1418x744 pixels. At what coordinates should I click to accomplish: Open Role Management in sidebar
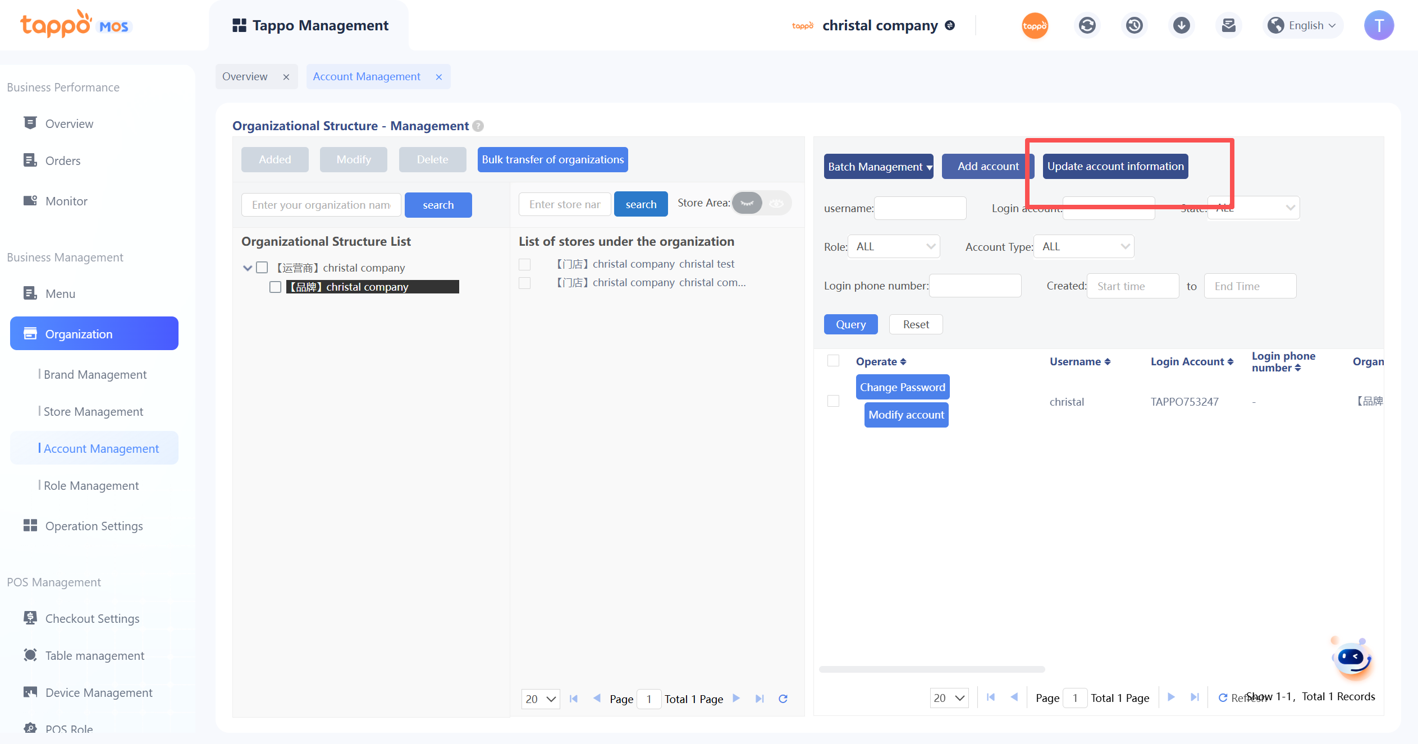pyautogui.click(x=91, y=485)
